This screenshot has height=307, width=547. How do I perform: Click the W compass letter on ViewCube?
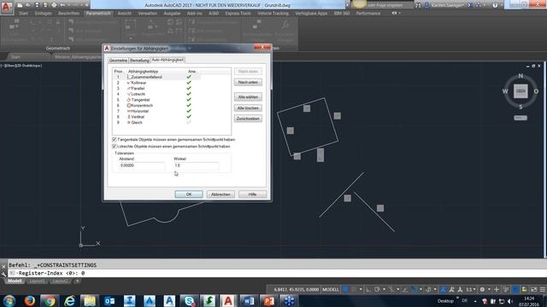(505, 91)
